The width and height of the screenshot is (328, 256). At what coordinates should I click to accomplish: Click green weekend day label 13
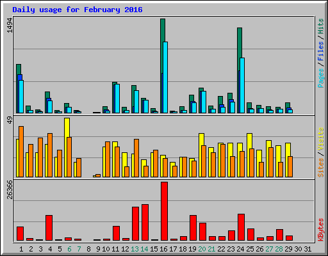click(135, 249)
